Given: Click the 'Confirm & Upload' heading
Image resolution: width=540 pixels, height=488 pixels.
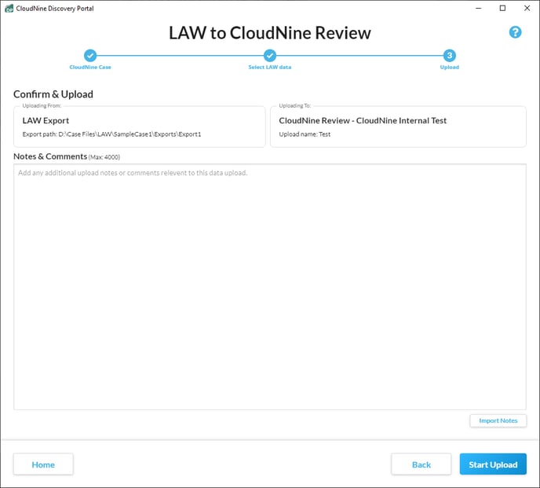Looking at the screenshot, I should click(53, 94).
